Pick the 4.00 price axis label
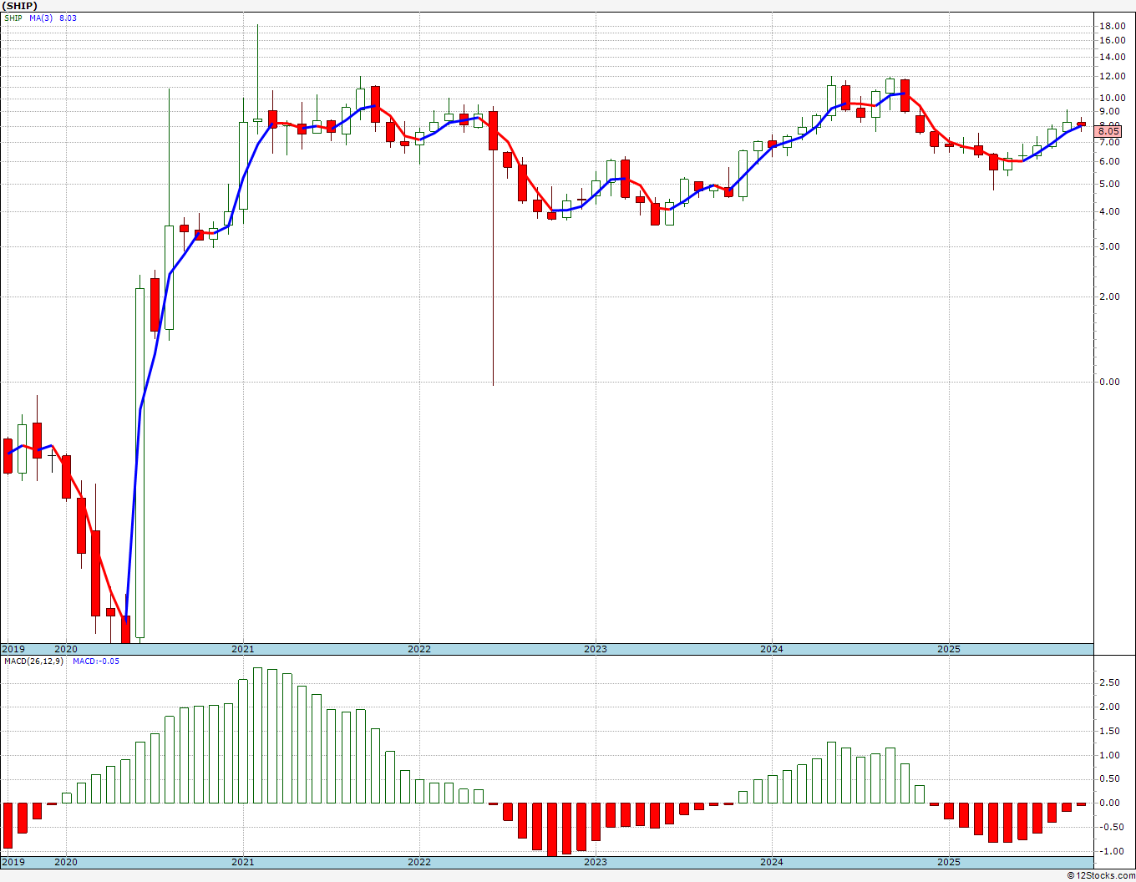The image size is (1136, 882). tap(1108, 211)
